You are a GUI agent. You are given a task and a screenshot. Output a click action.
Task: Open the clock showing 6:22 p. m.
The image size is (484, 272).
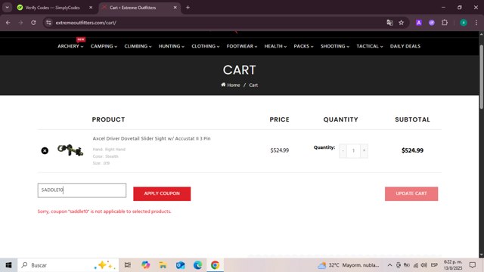[453, 265]
